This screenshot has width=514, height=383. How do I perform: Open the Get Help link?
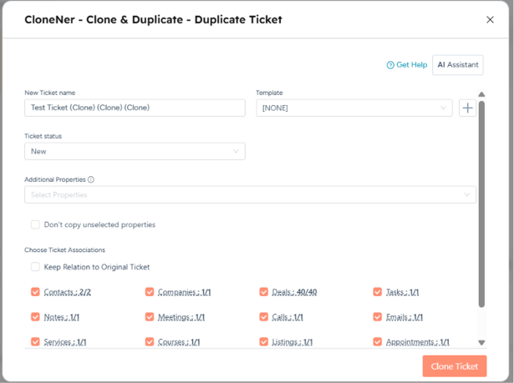(x=411, y=65)
